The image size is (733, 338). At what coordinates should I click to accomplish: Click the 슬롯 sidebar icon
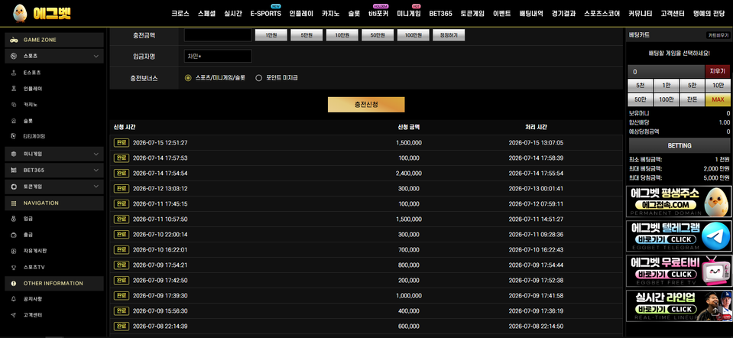point(13,121)
